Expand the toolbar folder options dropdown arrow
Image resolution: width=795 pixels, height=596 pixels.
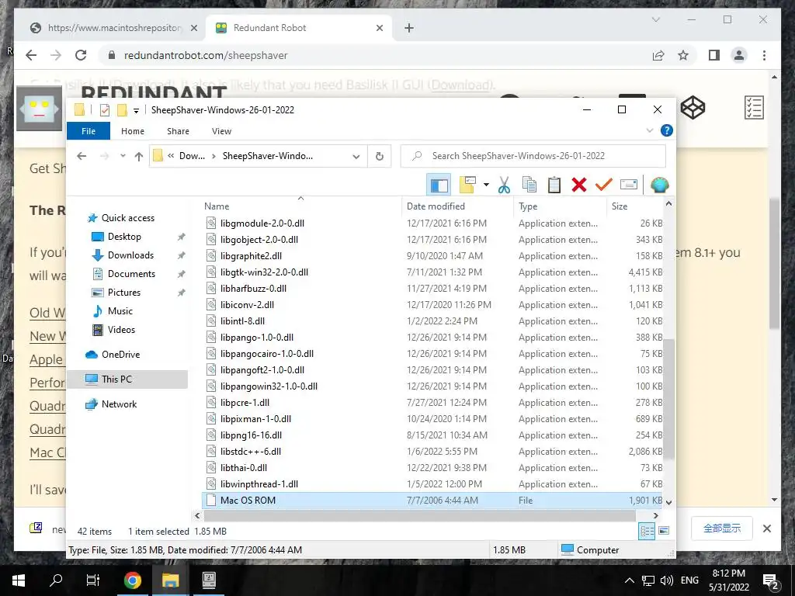486,185
